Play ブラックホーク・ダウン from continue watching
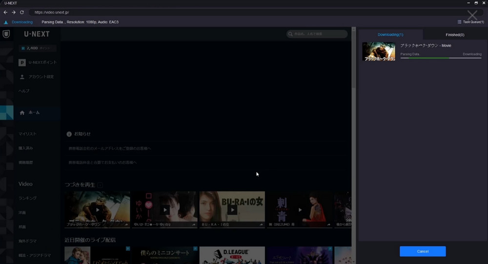The height and width of the screenshot is (264, 488). [98, 209]
